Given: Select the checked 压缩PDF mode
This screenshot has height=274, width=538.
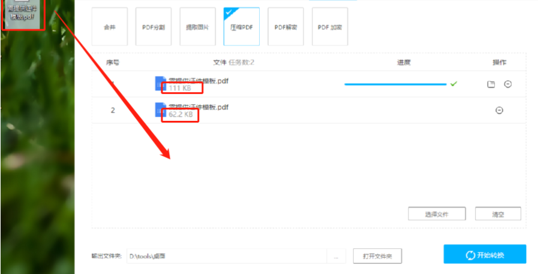Looking at the screenshot, I should 242,27.
